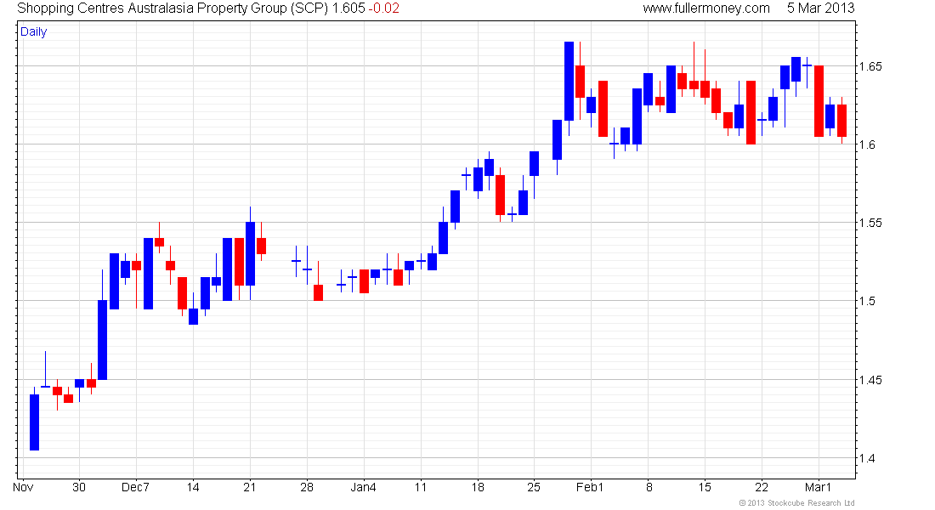Select the 1.5 price axis label

click(867, 302)
